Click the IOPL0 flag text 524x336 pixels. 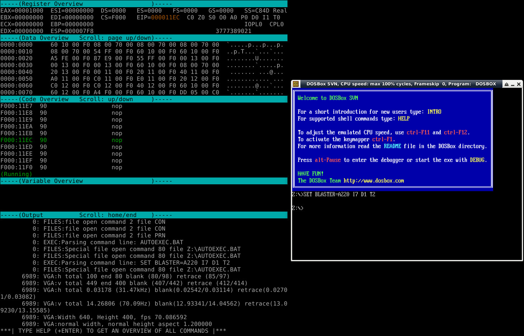(253, 24)
